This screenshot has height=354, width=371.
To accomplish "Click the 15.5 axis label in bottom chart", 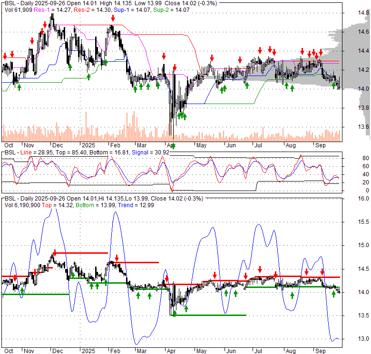I will tap(363, 221).
